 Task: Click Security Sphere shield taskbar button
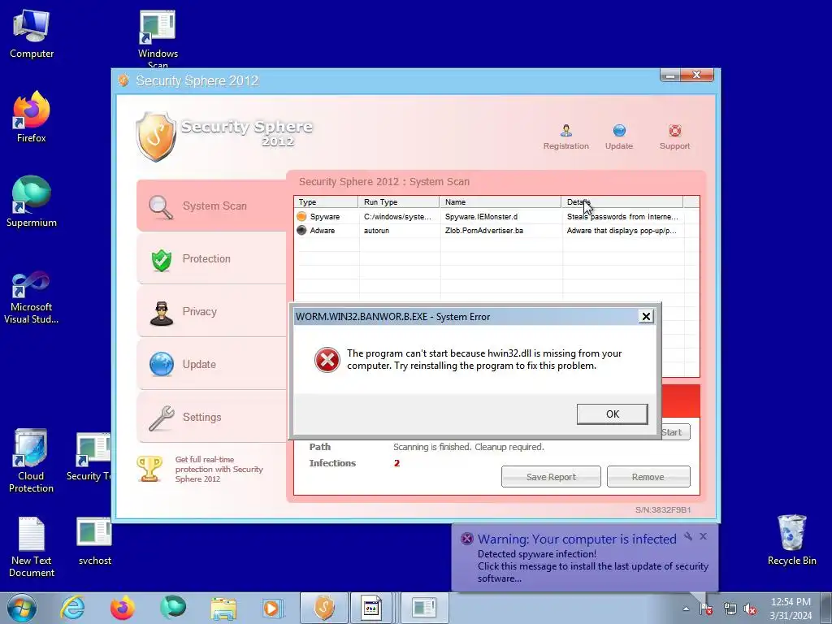pos(324,608)
